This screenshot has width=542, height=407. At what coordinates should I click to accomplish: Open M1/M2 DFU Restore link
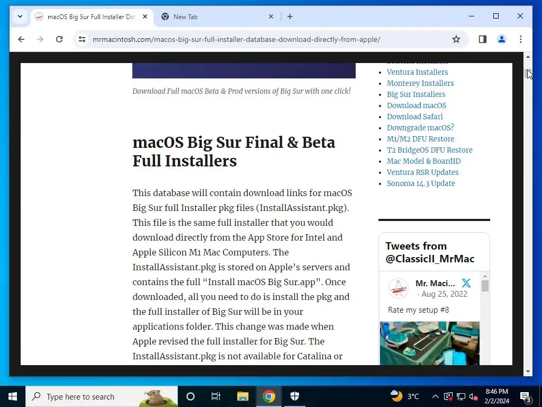[x=421, y=139]
